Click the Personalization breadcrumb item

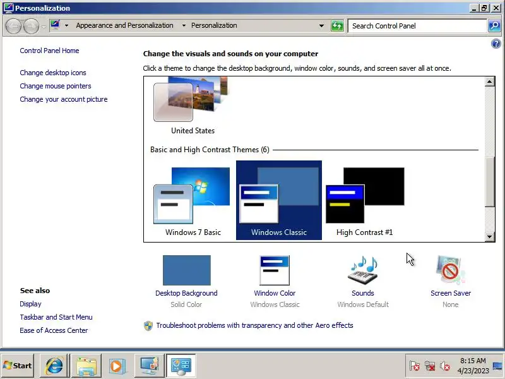coord(214,25)
